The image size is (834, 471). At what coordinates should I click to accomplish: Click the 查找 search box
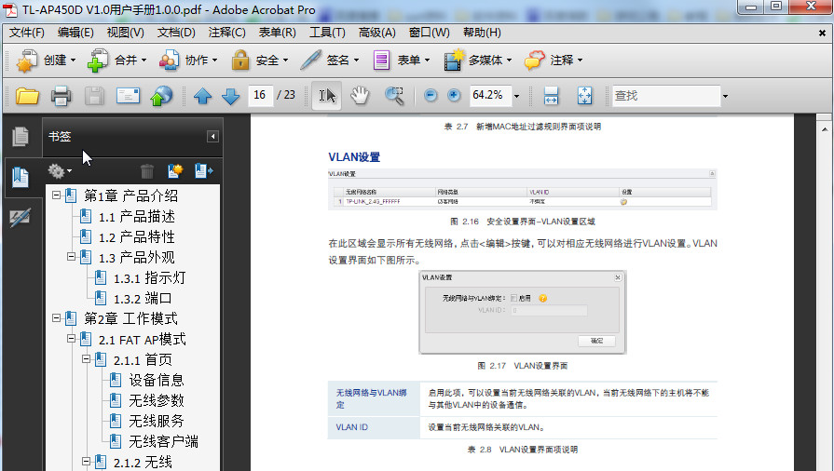click(x=666, y=96)
